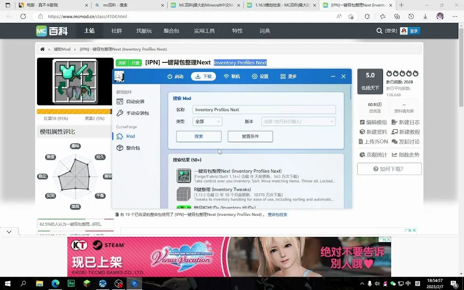This screenshot has height=290, width=464.
Task: Open the 整合包检索 link
Action: coord(277,215)
